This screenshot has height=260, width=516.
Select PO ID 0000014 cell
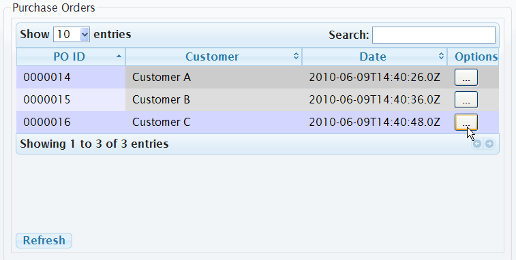tap(71, 77)
